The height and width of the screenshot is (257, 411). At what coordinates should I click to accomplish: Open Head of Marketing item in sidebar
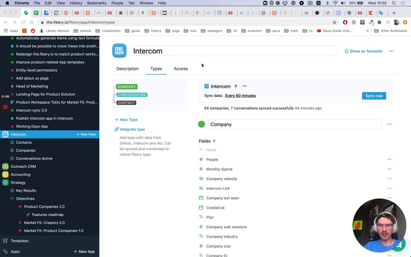[32, 86]
